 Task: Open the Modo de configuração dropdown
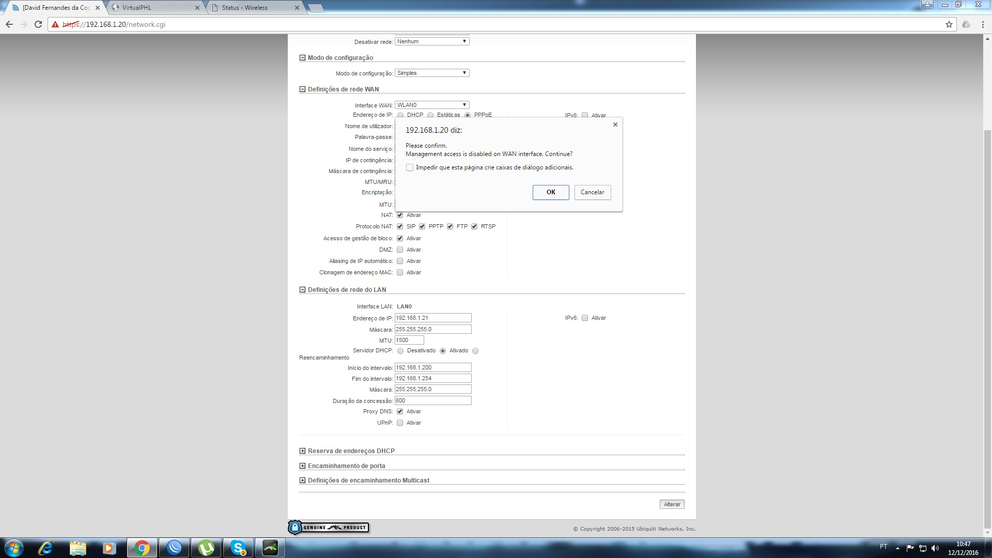point(432,73)
